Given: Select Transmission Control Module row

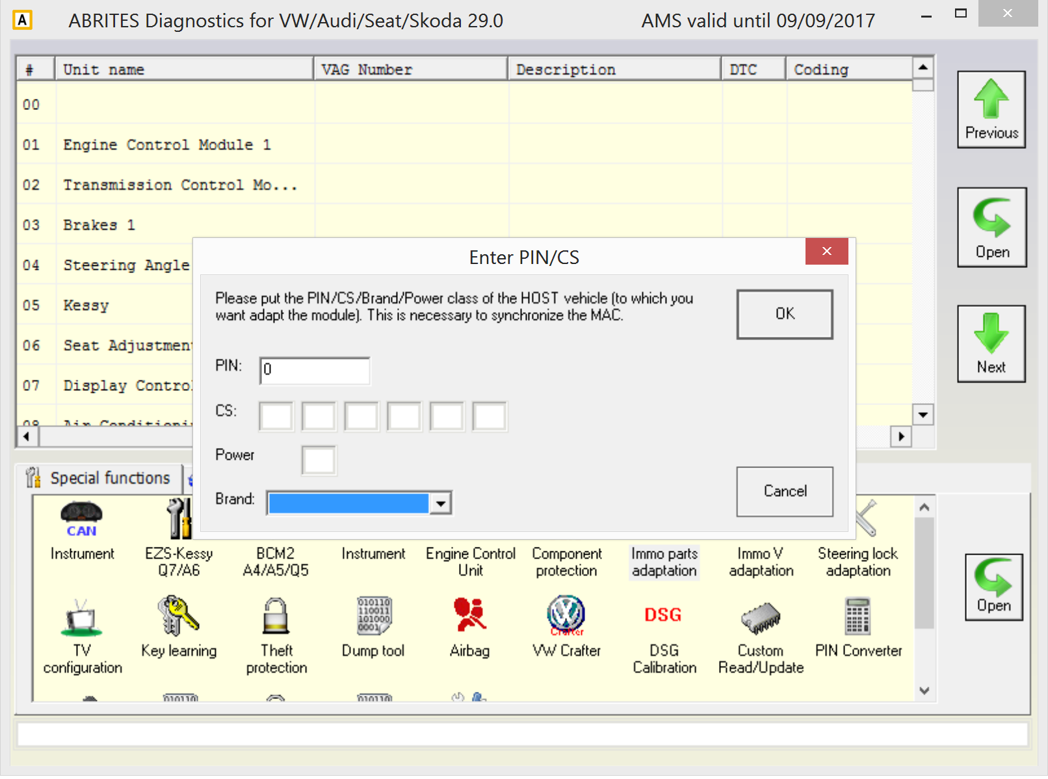Looking at the screenshot, I should coord(464,185).
